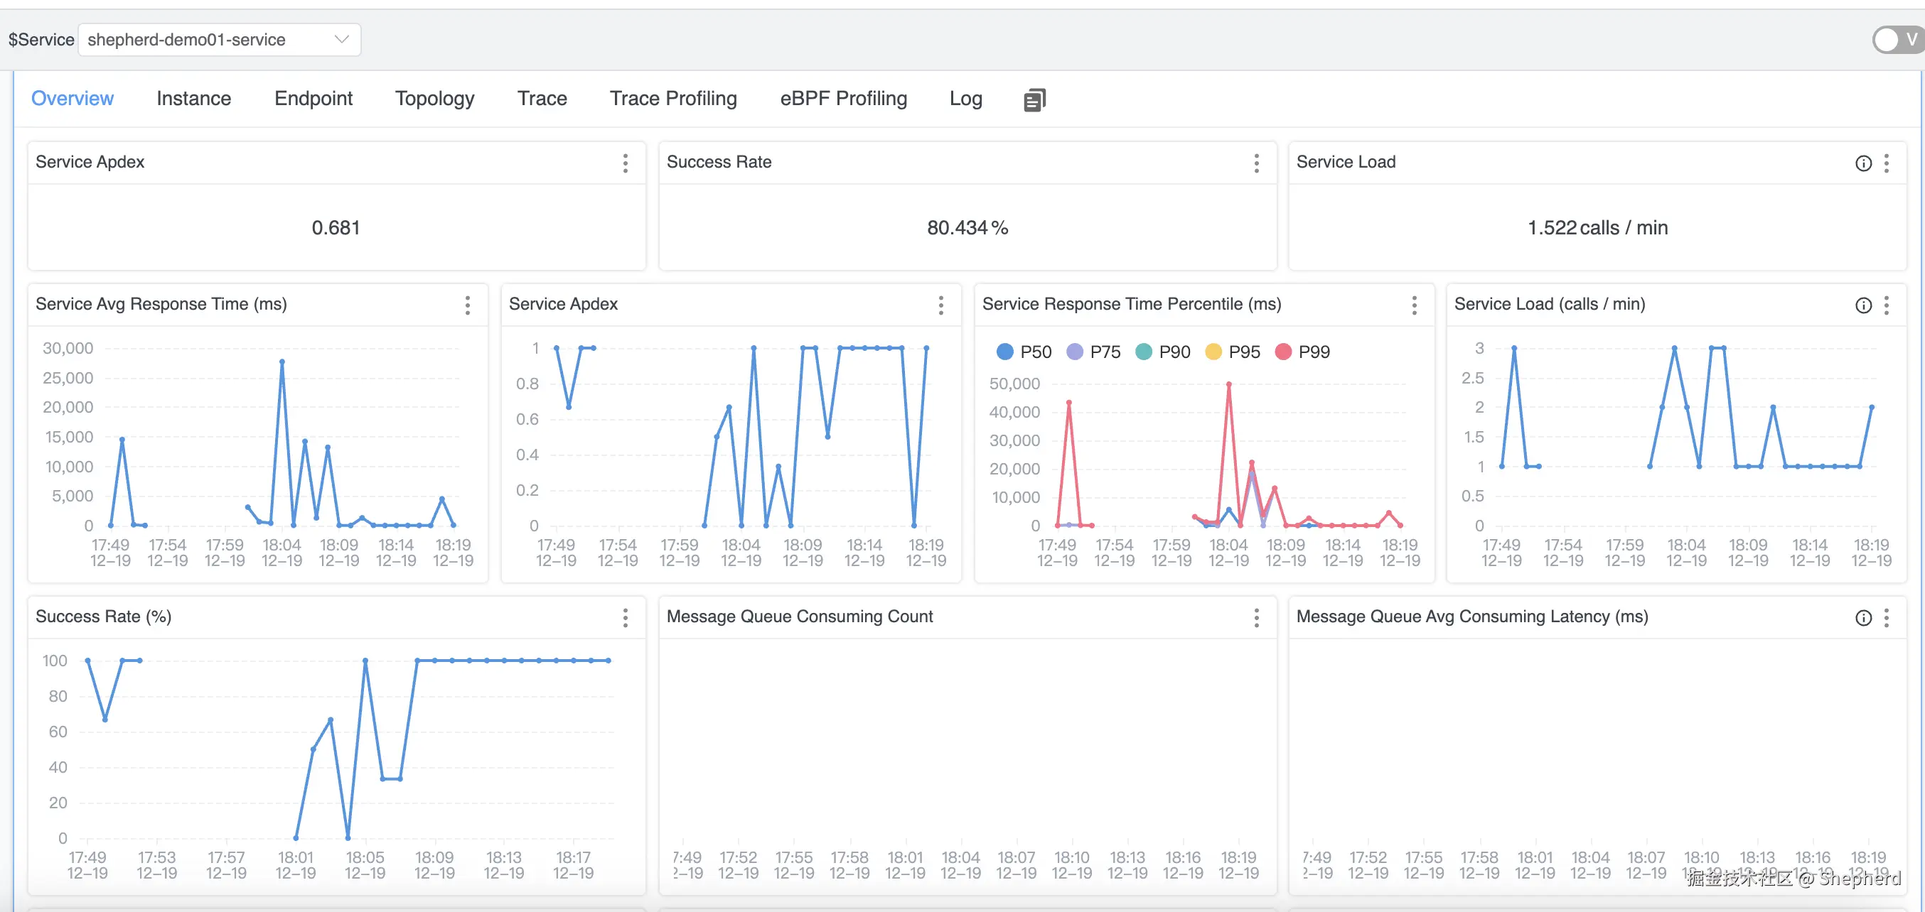This screenshot has width=1925, height=912.
Task: Click the P95 yellow legend swatch
Action: 1213,352
